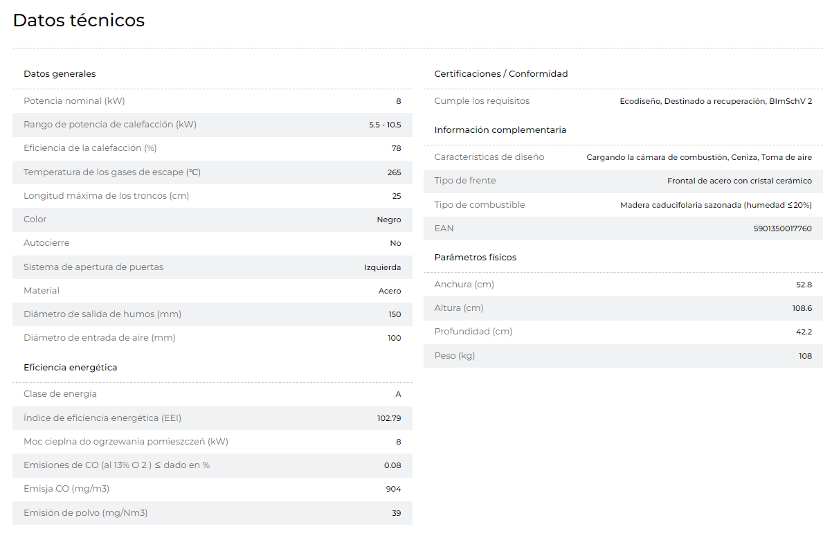Click the 'Profundidad (cm)' label
Image resolution: width=832 pixels, height=538 pixels.
click(x=473, y=332)
